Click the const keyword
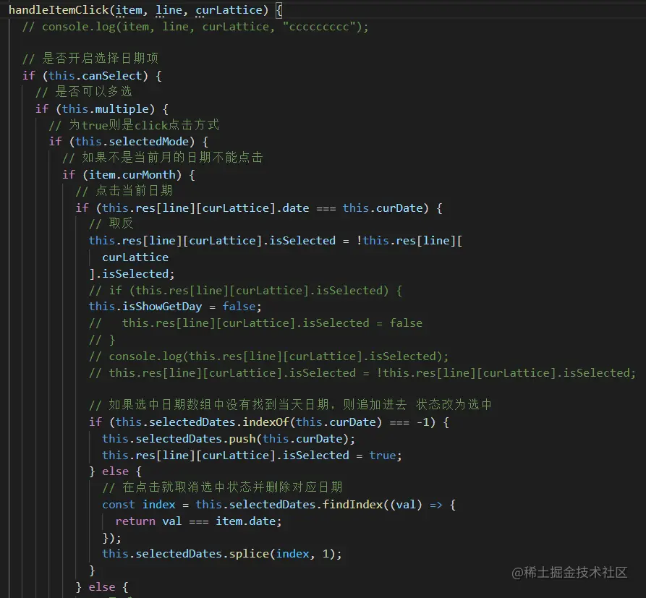Viewport: 646px width, 598px height. click(119, 505)
